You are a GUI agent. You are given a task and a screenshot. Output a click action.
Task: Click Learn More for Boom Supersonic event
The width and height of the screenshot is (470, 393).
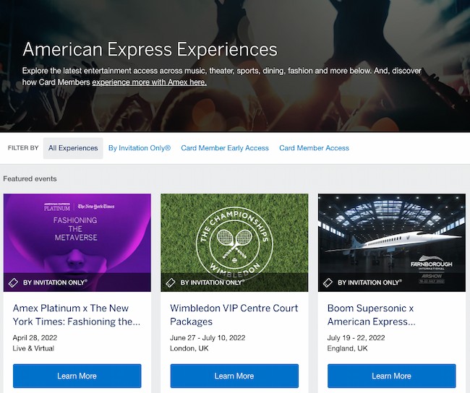(391, 376)
